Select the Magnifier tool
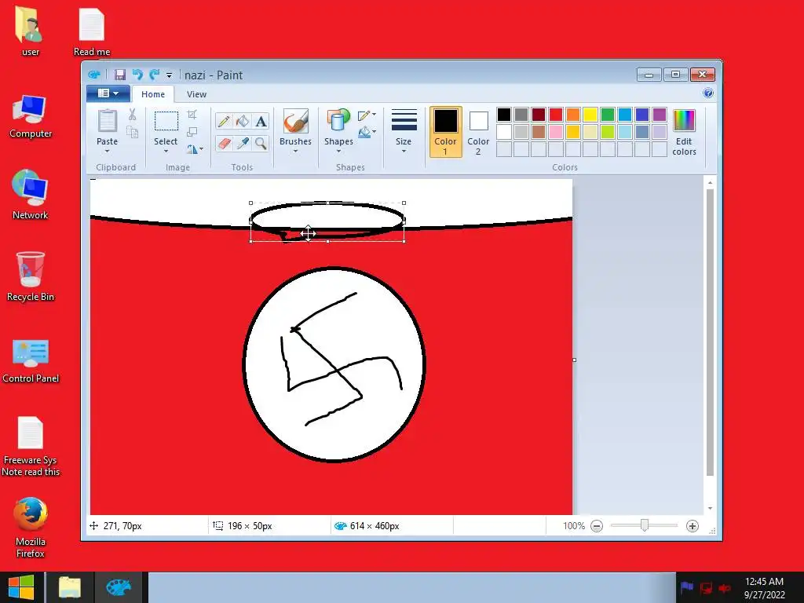 pos(261,143)
